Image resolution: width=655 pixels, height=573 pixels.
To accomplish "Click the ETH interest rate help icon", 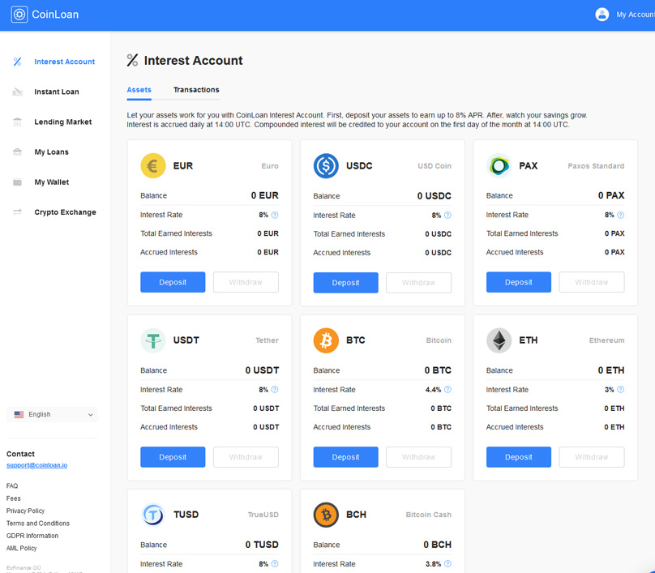I will 620,389.
